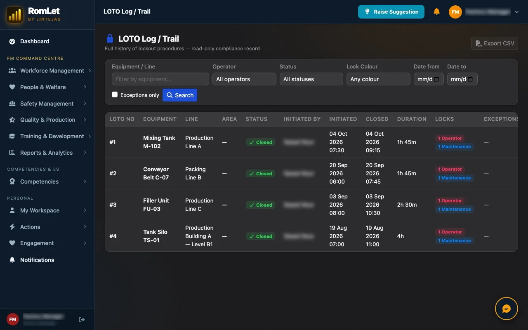Click the red FM avatar in sidebar footer
The height and width of the screenshot is (330, 528).
(x=13, y=319)
